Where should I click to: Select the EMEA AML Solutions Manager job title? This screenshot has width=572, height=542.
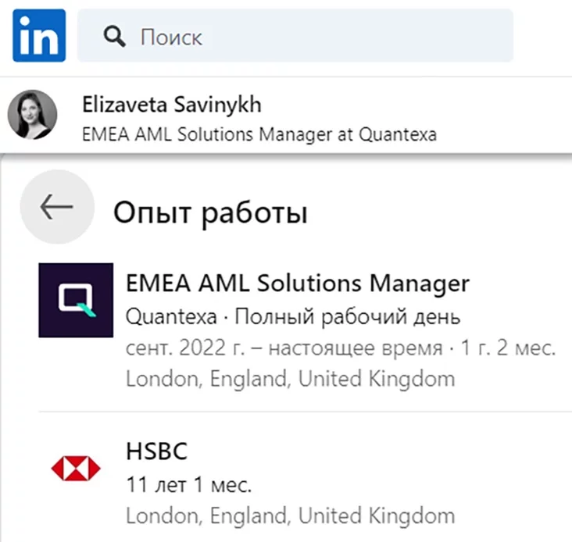pos(298,283)
